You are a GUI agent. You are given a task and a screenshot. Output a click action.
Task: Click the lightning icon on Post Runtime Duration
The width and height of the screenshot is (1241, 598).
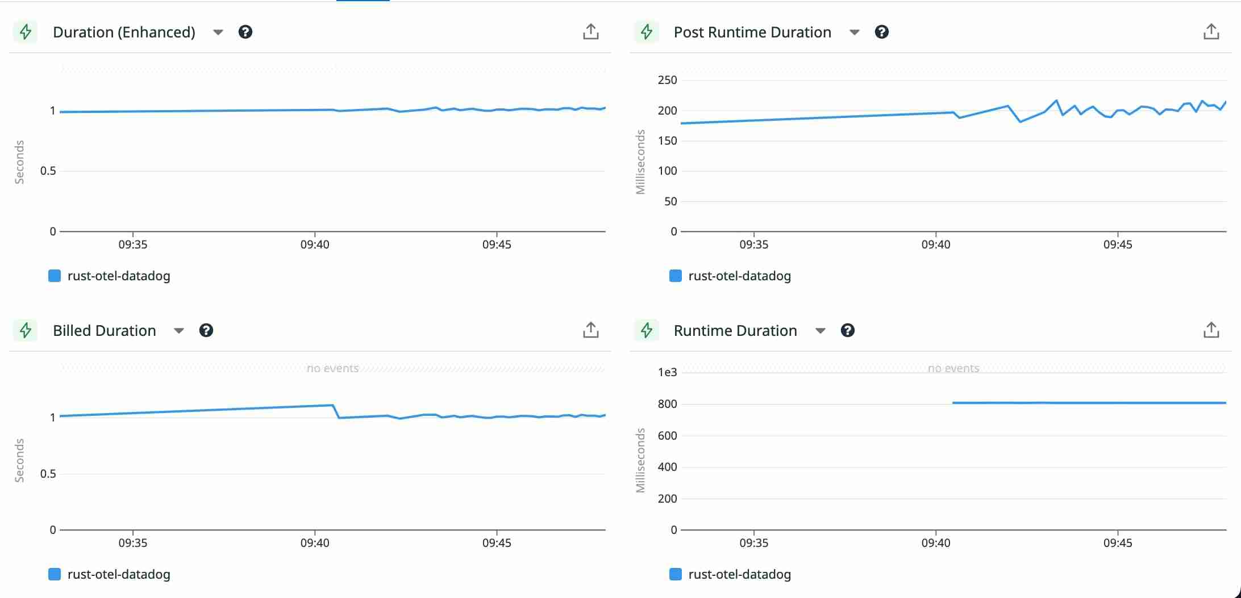click(646, 32)
